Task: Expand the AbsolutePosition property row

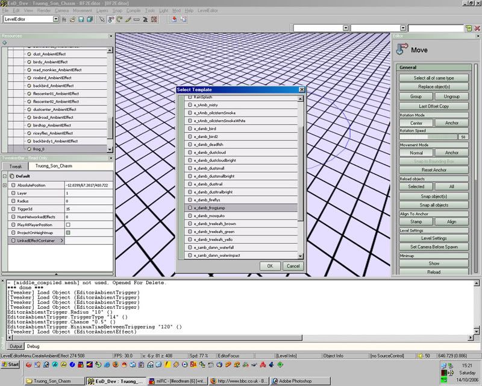Action: pyautogui.click(x=5, y=185)
